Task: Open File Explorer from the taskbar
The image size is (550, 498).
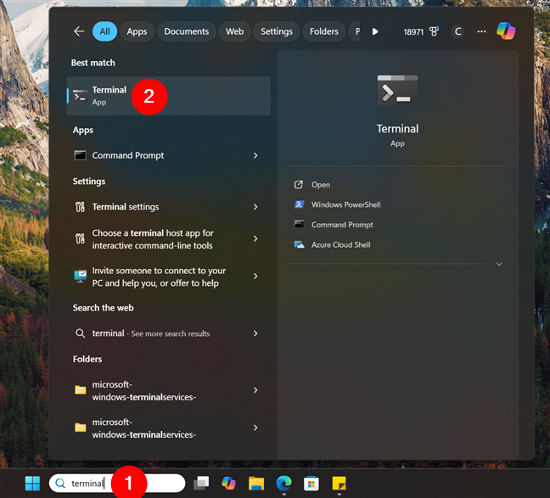Action: (x=256, y=484)
